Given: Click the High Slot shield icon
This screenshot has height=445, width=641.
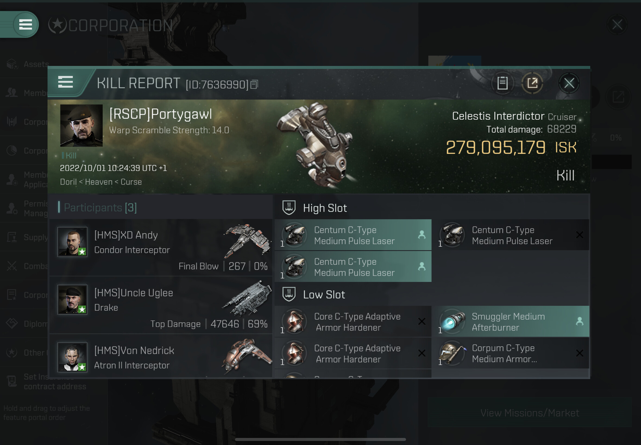Looking at the screenshot, I should tap(289, 208).
